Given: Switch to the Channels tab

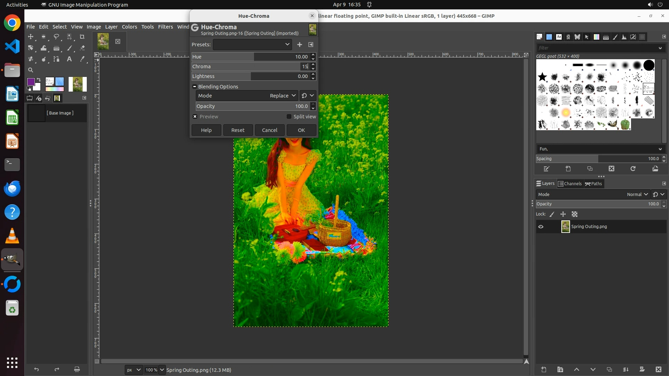Looking at the screenshot, I should (570, 184).
